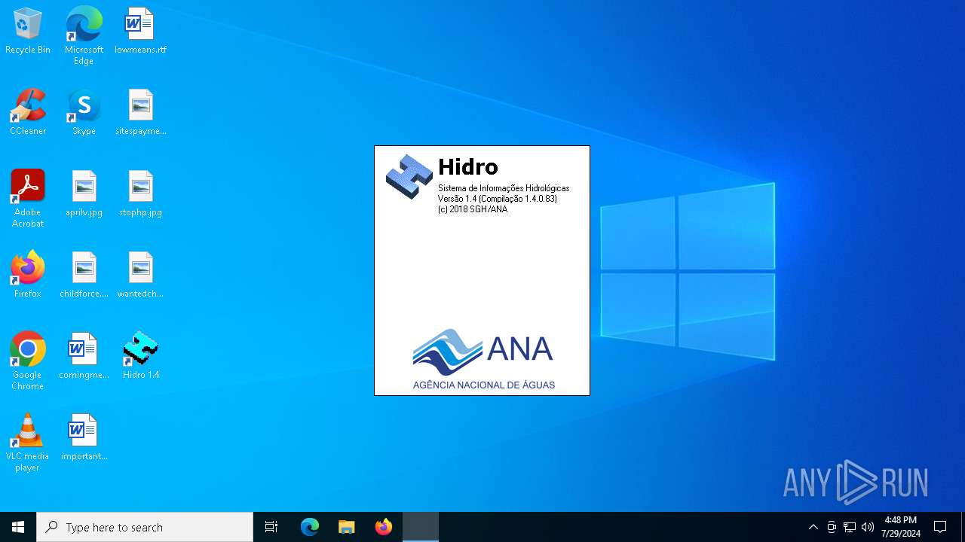Open the Skype desktop shortcut

[x=84, y=112]
